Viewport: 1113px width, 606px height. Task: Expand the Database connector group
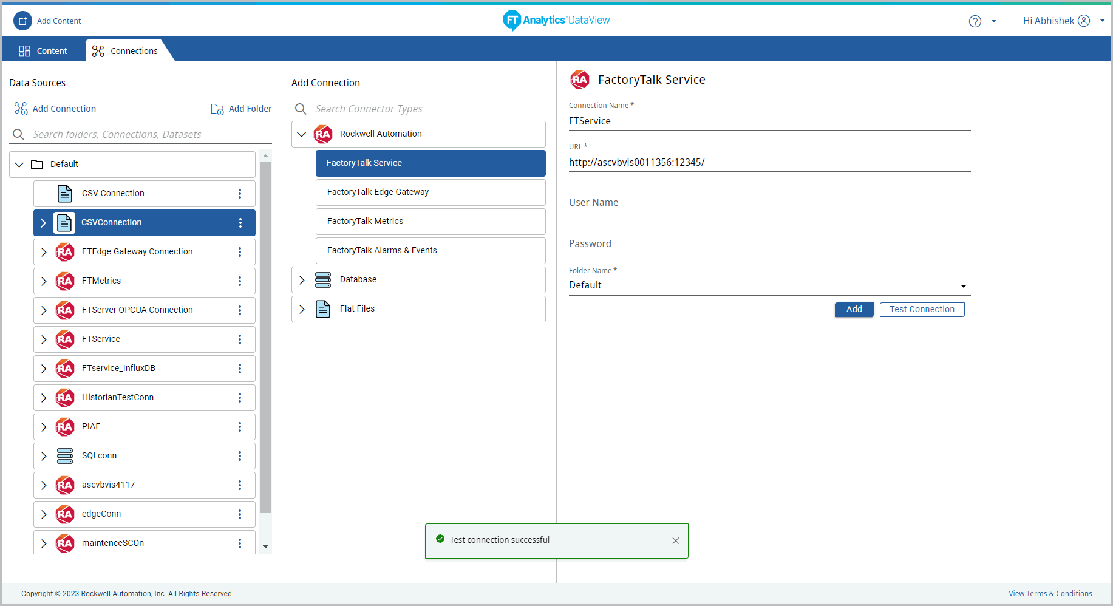click(x=302, y=280)
